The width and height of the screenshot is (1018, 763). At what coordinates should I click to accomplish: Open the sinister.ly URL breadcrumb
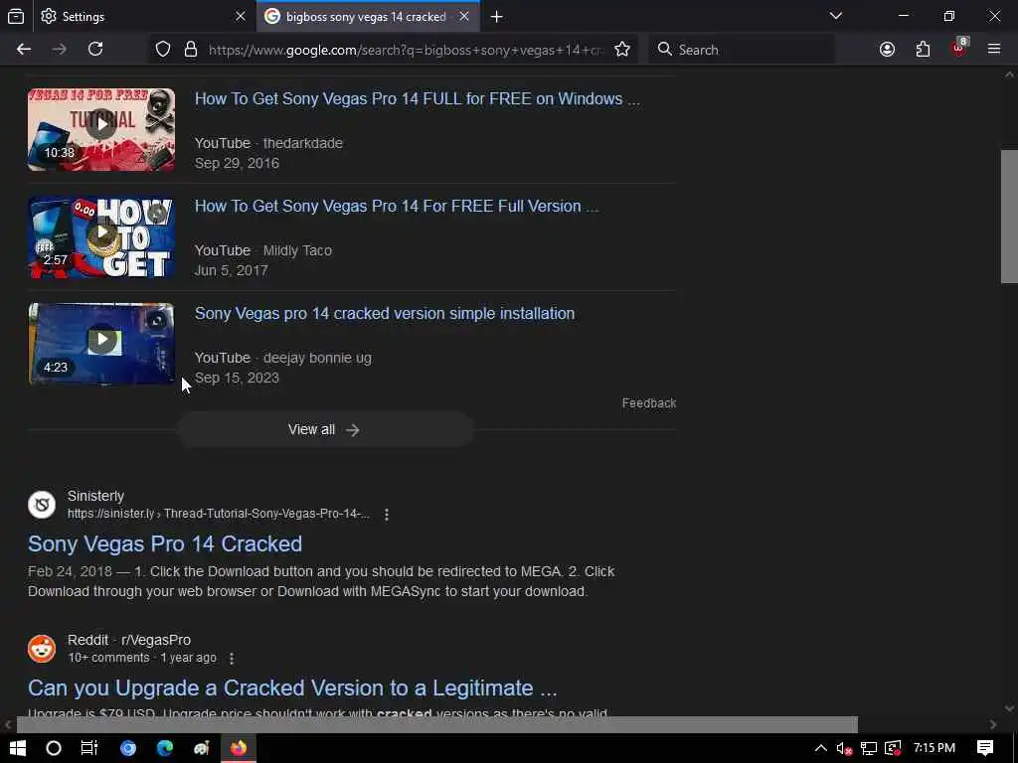click(219, 514)
